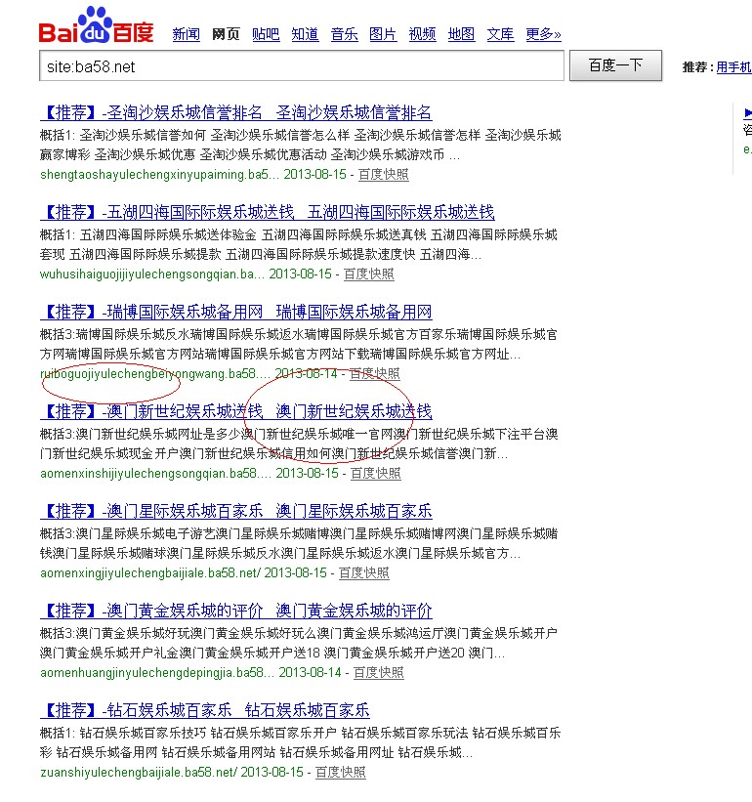Click snippet starting 概括1: 圣淘沙娱乐城信誉如何
The width and height of the screenshot is (752, 802).
[301, 145]
